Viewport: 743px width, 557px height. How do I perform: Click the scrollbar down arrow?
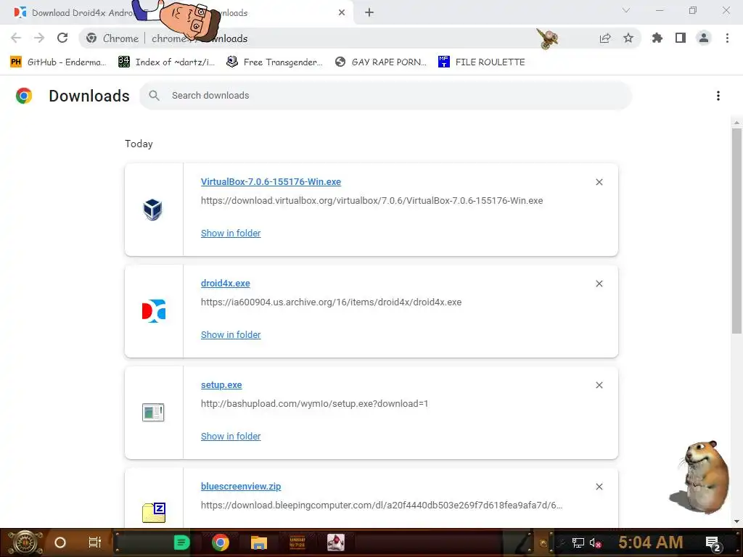point(736,521)
